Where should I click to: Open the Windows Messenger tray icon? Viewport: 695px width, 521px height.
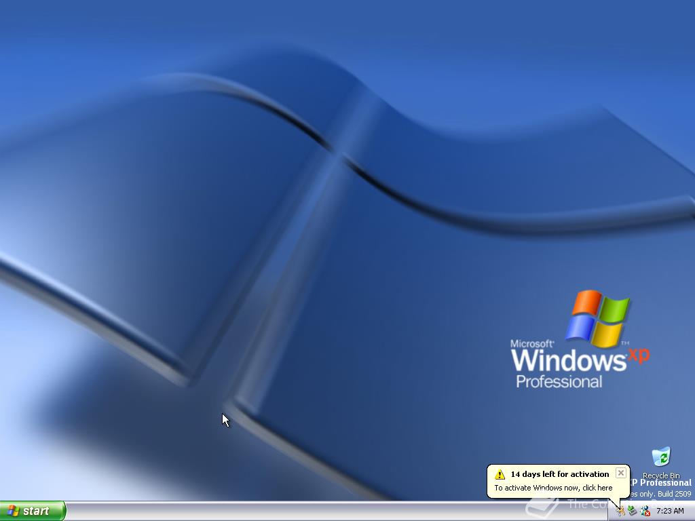tap(645, 512)
